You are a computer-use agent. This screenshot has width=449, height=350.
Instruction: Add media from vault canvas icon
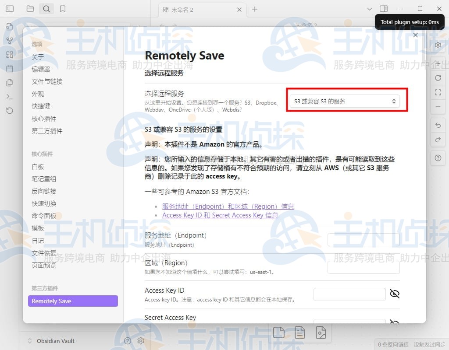(321, 332)
